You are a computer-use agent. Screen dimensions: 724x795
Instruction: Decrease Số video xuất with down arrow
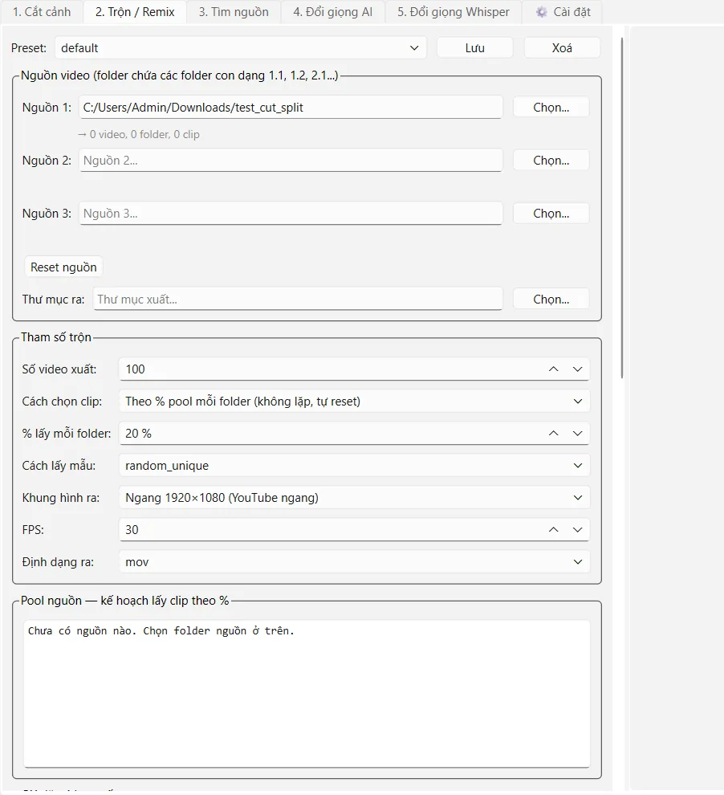pos(578,369)
